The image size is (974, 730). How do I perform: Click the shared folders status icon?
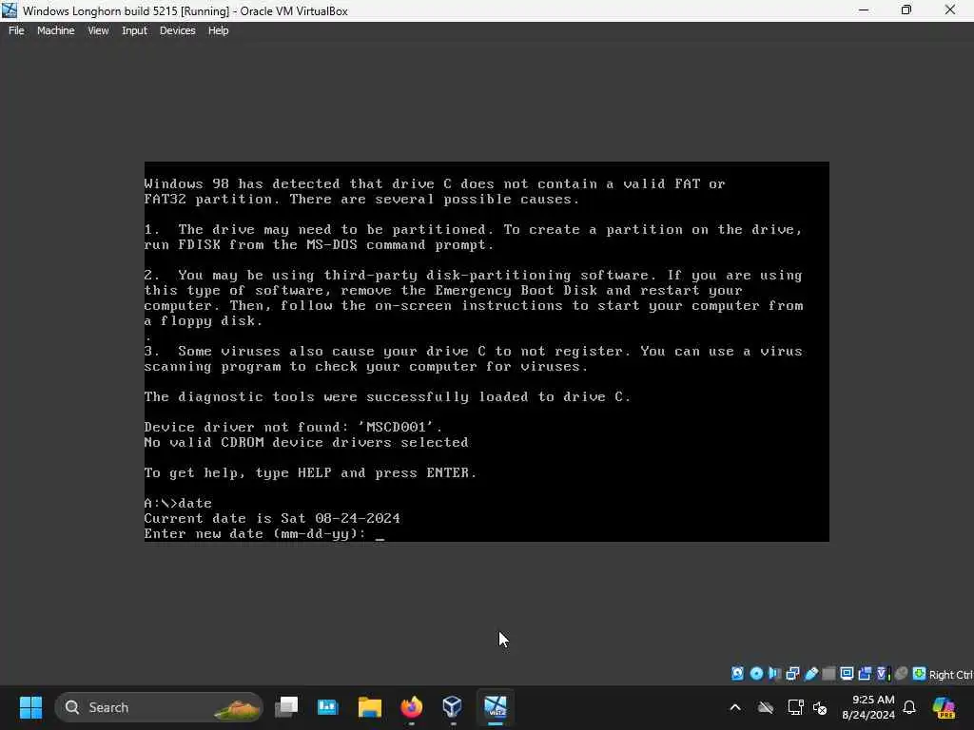pos(828,674)
